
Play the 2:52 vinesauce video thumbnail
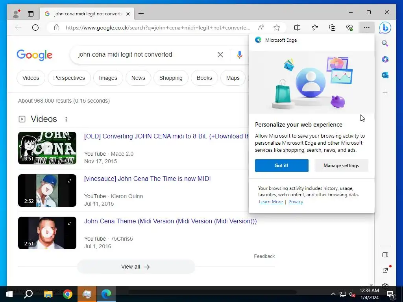coord(47,190)
